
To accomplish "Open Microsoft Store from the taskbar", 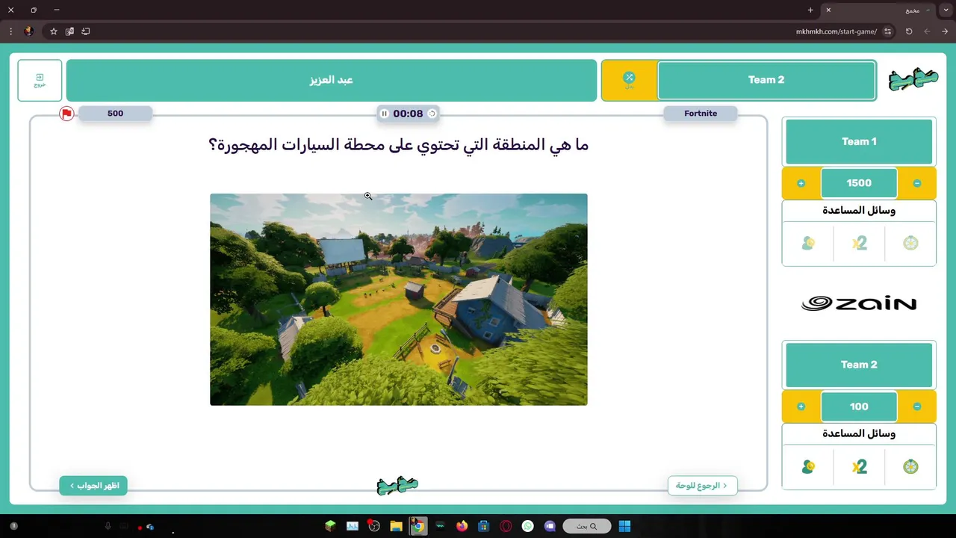I will coord(484,526).
